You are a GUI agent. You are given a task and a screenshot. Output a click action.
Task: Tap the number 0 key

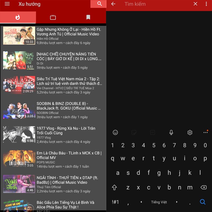(205, 145)
